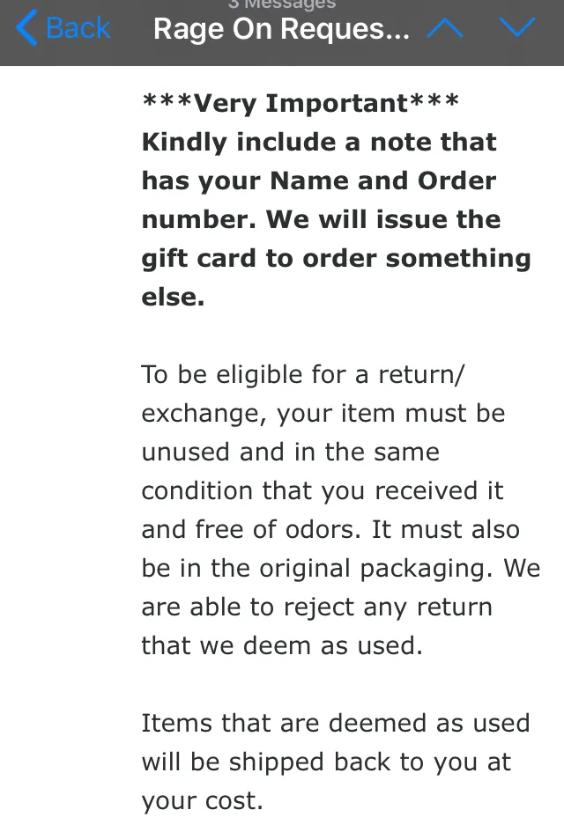Tap the line "Items that are deemed as used"
Screen dimensions: 564x832
[x=336, y=724]
